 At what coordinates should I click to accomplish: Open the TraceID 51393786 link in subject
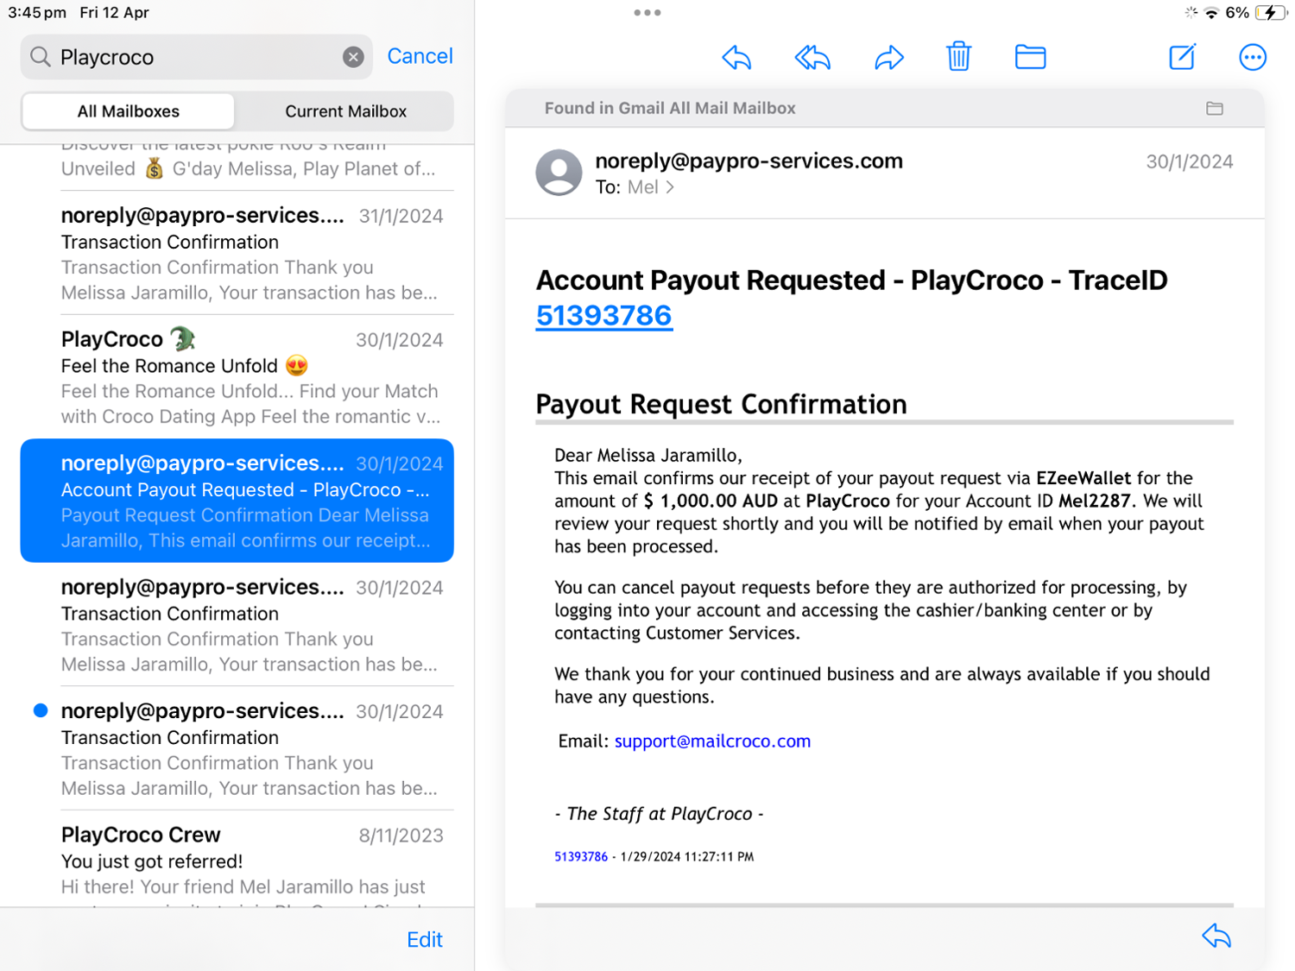coord(603,316)
